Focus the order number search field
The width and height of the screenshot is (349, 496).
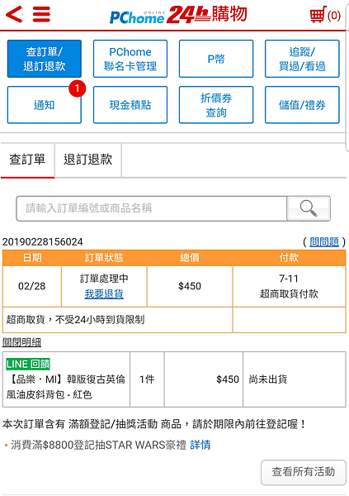click(x=152, y=208)
